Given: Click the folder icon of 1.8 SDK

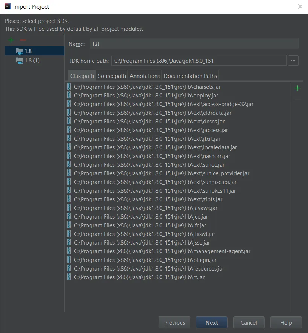Looking at the screenshot, I should click(19, 51).
